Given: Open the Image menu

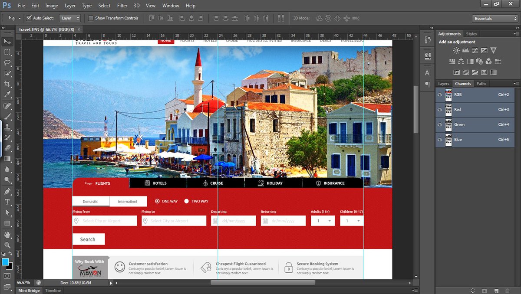Looking at the screenshot, I should [51, 6].
